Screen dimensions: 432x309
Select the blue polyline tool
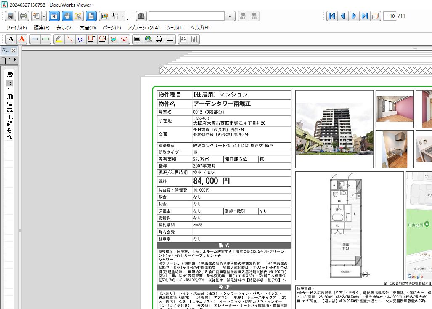tap(80, 39)
